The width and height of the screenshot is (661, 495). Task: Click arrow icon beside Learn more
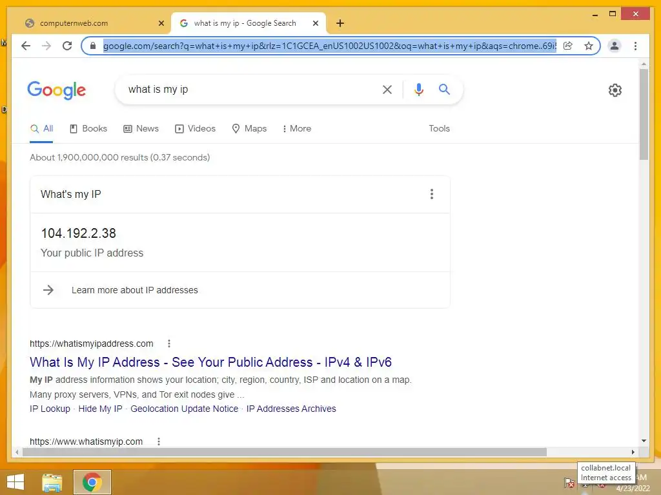[48, 289]
